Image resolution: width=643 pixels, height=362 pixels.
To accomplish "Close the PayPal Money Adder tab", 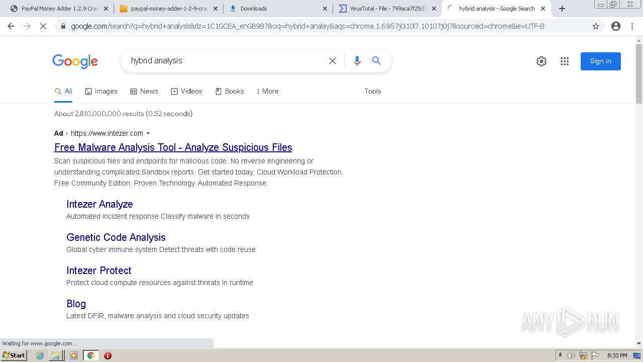I will click(105, 9).
